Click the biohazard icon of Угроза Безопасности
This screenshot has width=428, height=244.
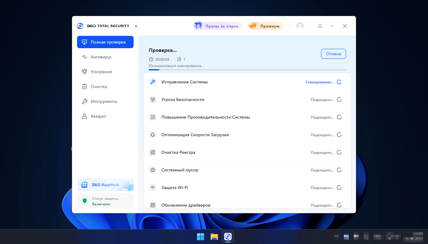click(153, 99)
